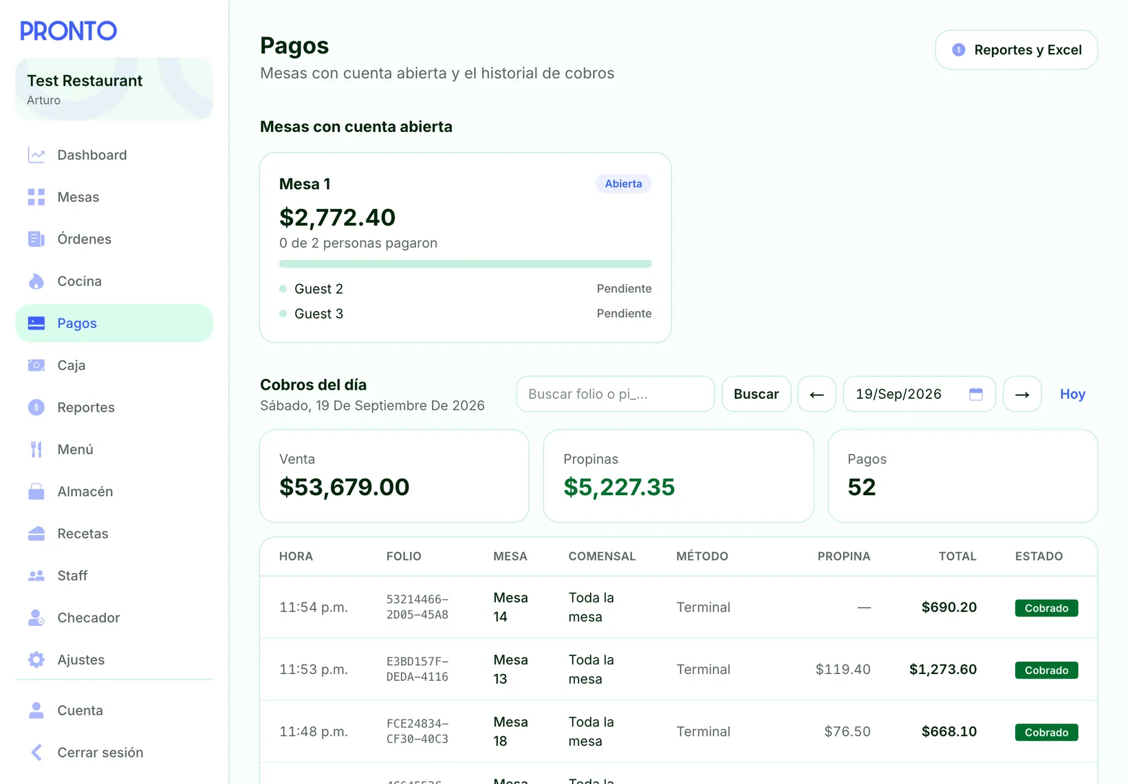Click the Abierta status badge

[623, 184]
